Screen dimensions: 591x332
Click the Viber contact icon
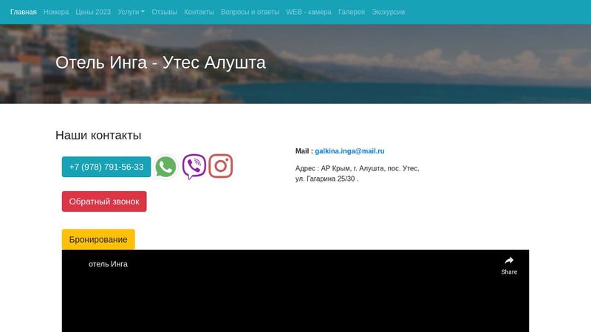coord(194,167)
